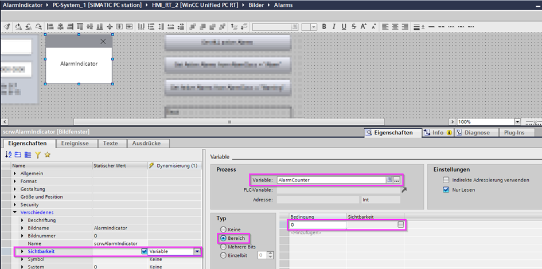Decrease the font size
This screenshot has height=269, width=542.
373,26
